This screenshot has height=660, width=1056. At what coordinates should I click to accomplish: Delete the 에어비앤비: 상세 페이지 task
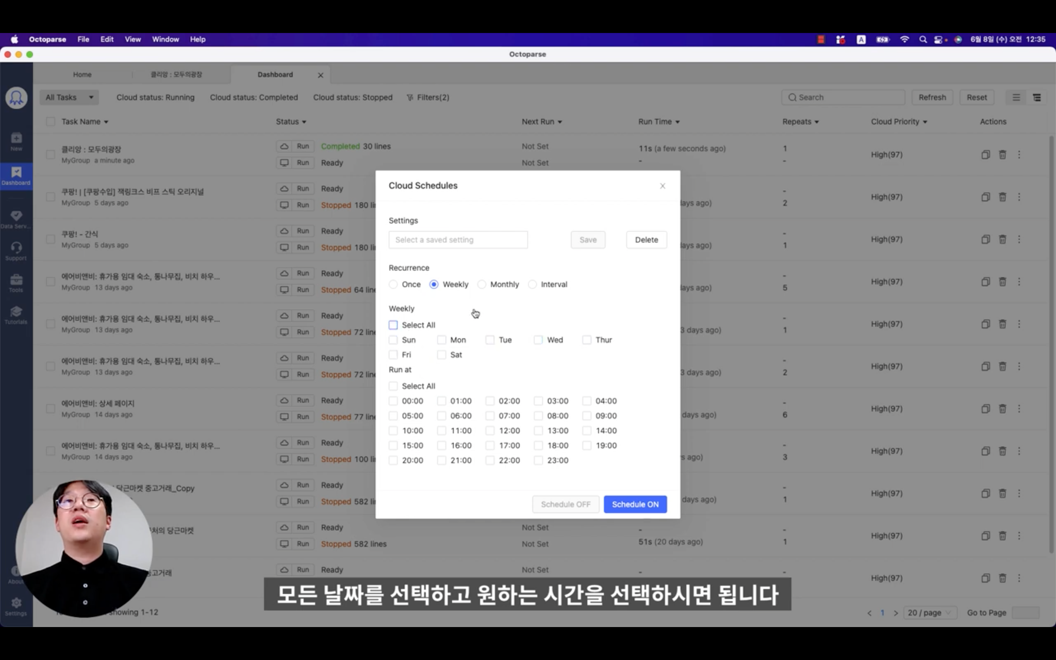1002,409
